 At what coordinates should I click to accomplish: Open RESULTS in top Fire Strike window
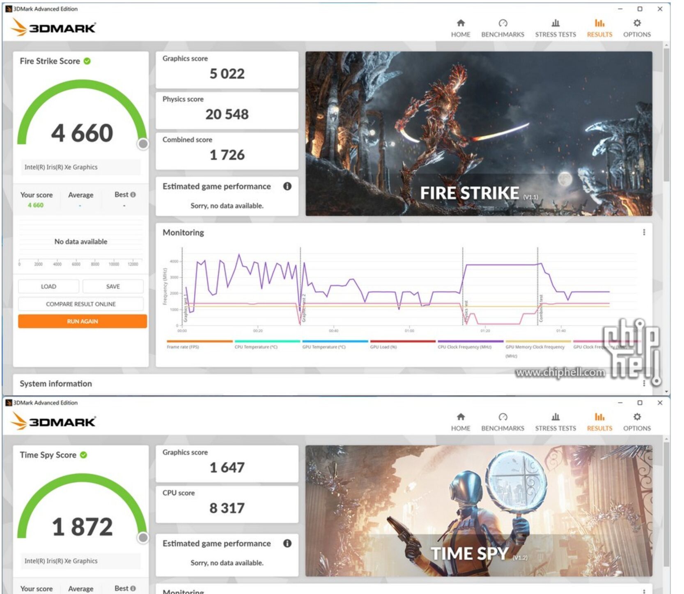point(599,28)
